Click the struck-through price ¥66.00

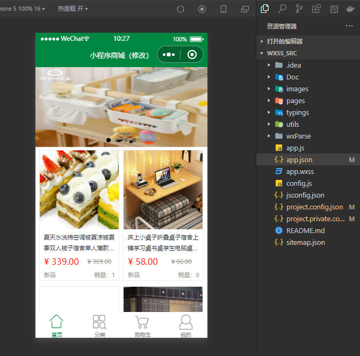coord(182,261)
